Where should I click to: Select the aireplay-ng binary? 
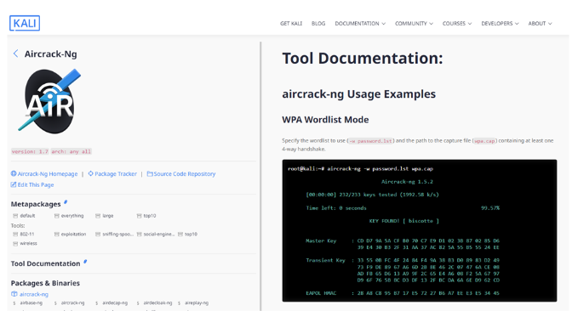pos(197,303)
